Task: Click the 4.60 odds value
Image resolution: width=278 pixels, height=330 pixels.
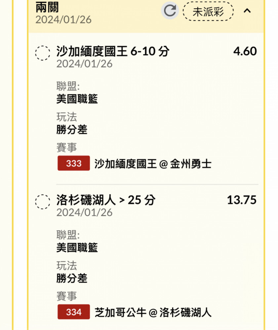Action: (x=245, y=51)
